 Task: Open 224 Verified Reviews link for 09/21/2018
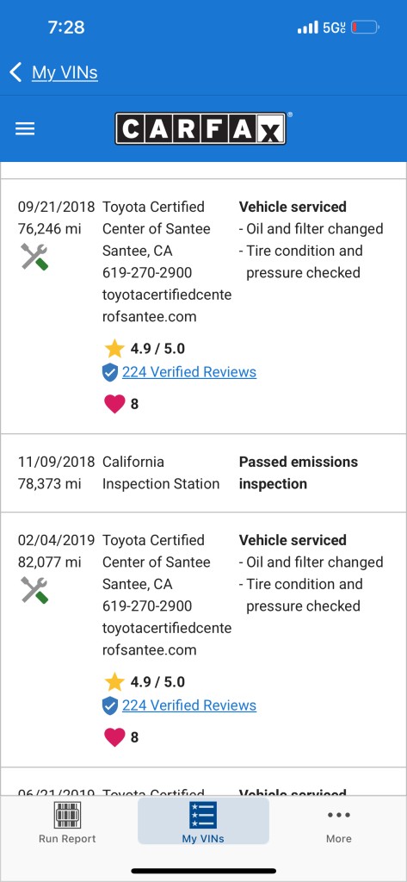(x=189, y=372)
